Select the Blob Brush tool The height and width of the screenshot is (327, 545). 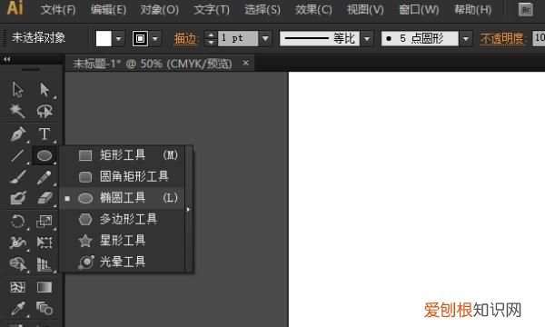pos(17,198)
